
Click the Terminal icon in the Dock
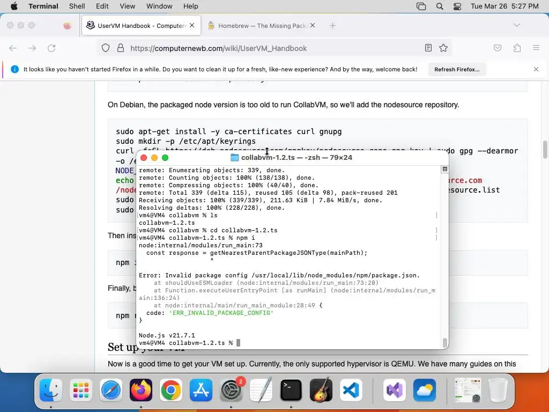click(291, 390)
